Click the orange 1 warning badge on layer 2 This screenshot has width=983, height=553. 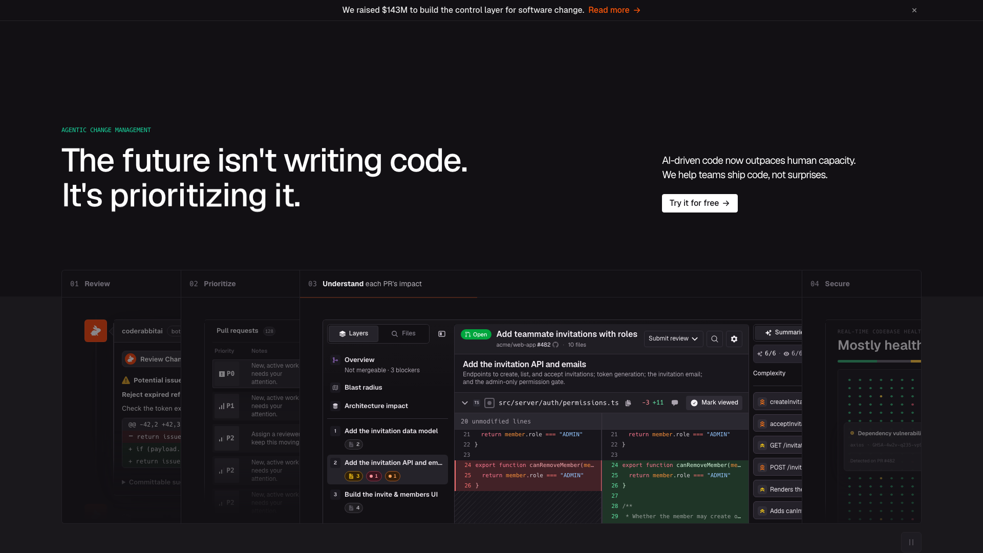coord(393,476)
